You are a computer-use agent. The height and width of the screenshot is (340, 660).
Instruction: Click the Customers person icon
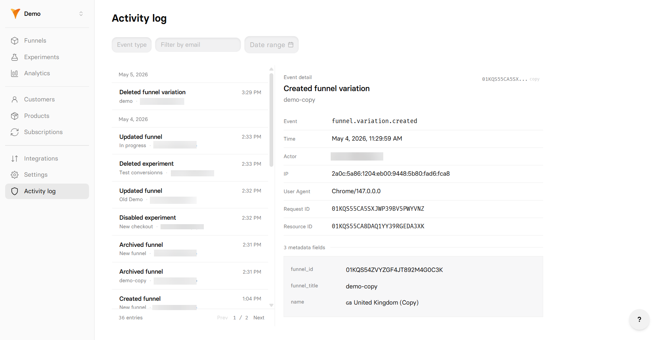click(x=14, y=99)
